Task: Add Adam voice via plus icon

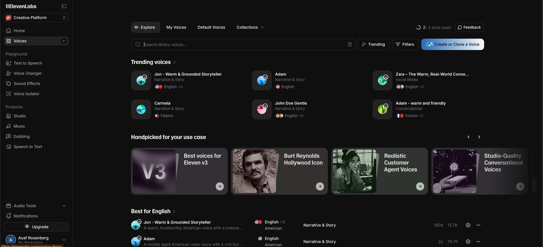Action: point(468,242)
